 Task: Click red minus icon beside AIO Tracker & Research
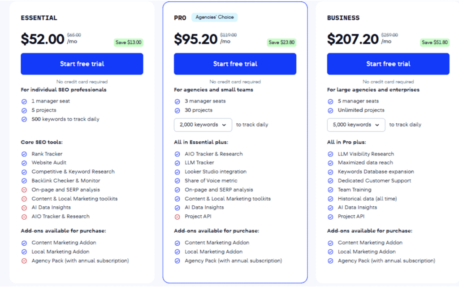point(24,217)
